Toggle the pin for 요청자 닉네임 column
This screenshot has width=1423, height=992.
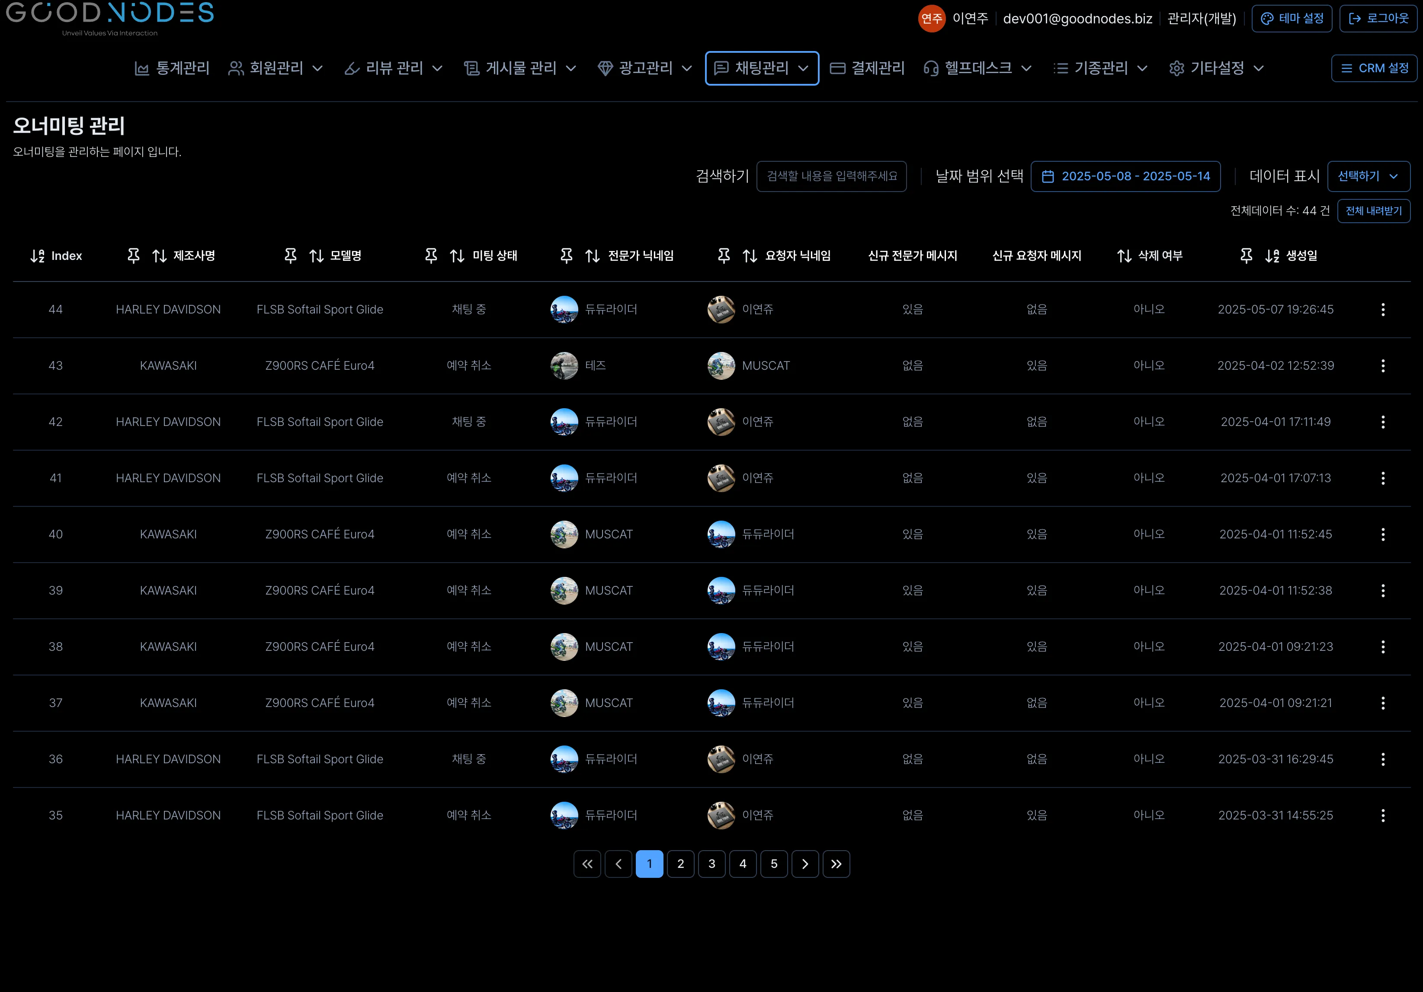point(724,255)
